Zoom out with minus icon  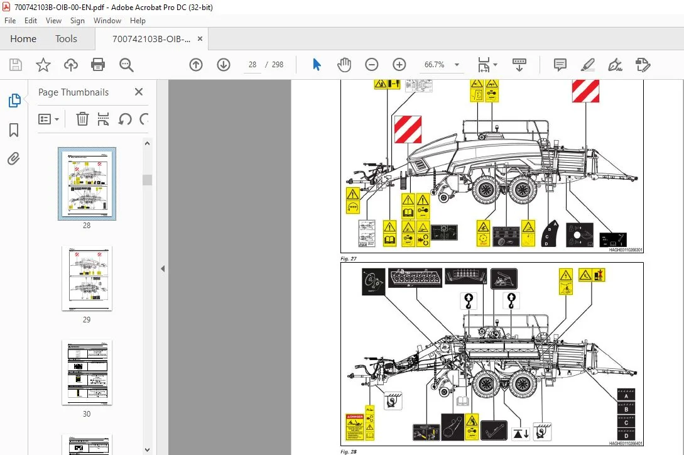[371, 65]
